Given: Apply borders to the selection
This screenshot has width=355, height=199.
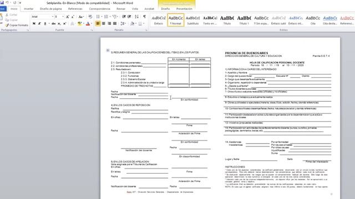Looking at the screenshot, I should click(x=140, y=23).
